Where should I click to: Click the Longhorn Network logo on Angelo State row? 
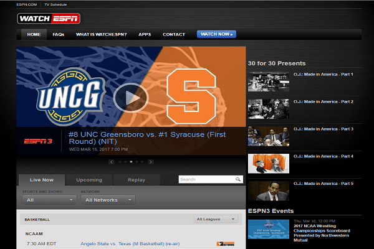(x=226, y=243)
